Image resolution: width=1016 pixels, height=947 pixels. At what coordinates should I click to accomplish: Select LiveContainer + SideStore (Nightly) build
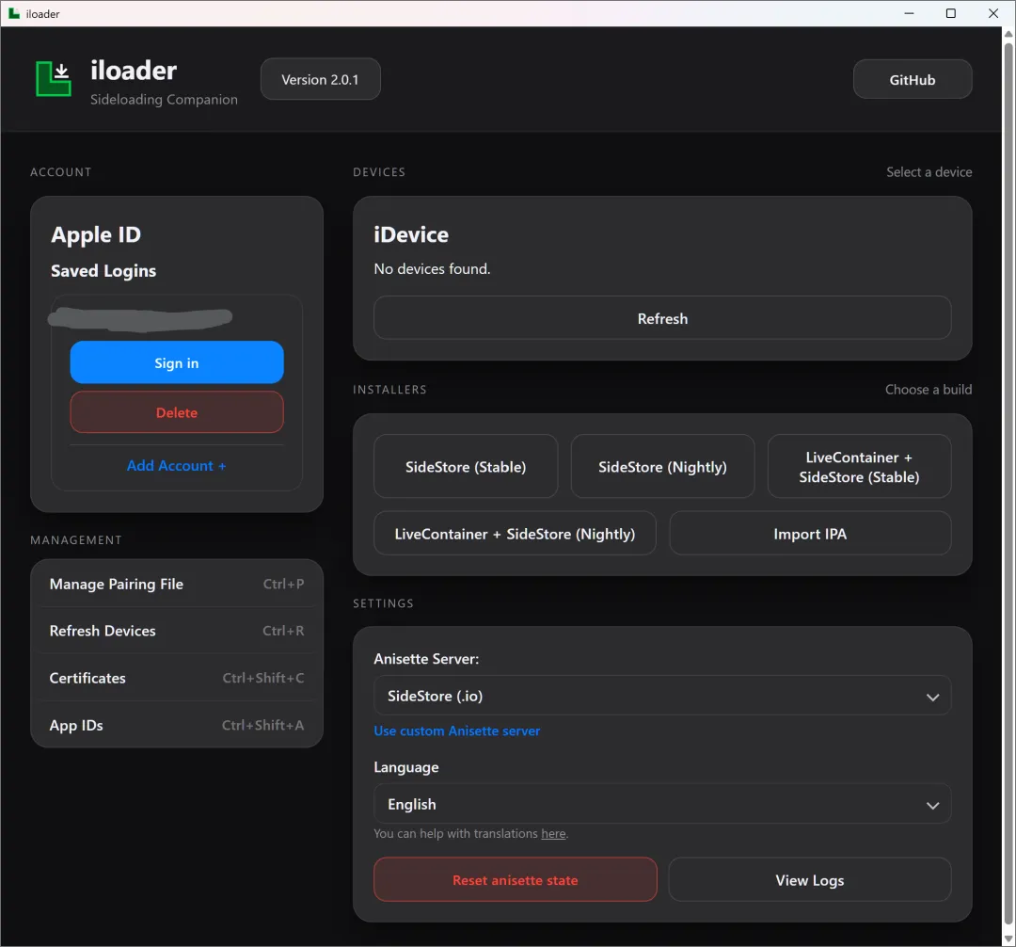point(515,534)
